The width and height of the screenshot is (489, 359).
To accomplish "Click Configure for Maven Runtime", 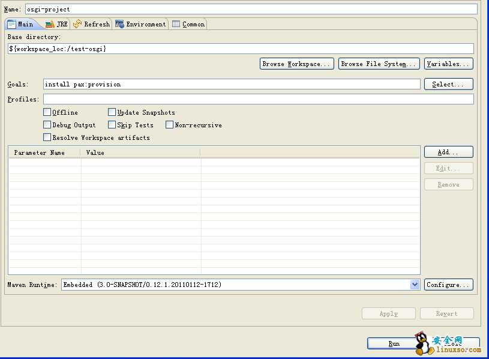I will click(448, 285).
